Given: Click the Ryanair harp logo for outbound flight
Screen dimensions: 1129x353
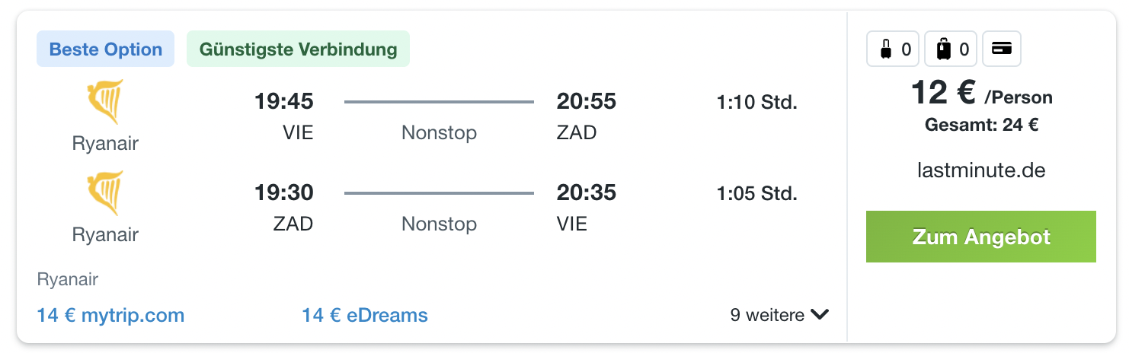Looking at the screenshot, I should [x=105, y=102].
